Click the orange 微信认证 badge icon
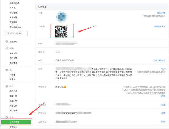 point(65,87)
